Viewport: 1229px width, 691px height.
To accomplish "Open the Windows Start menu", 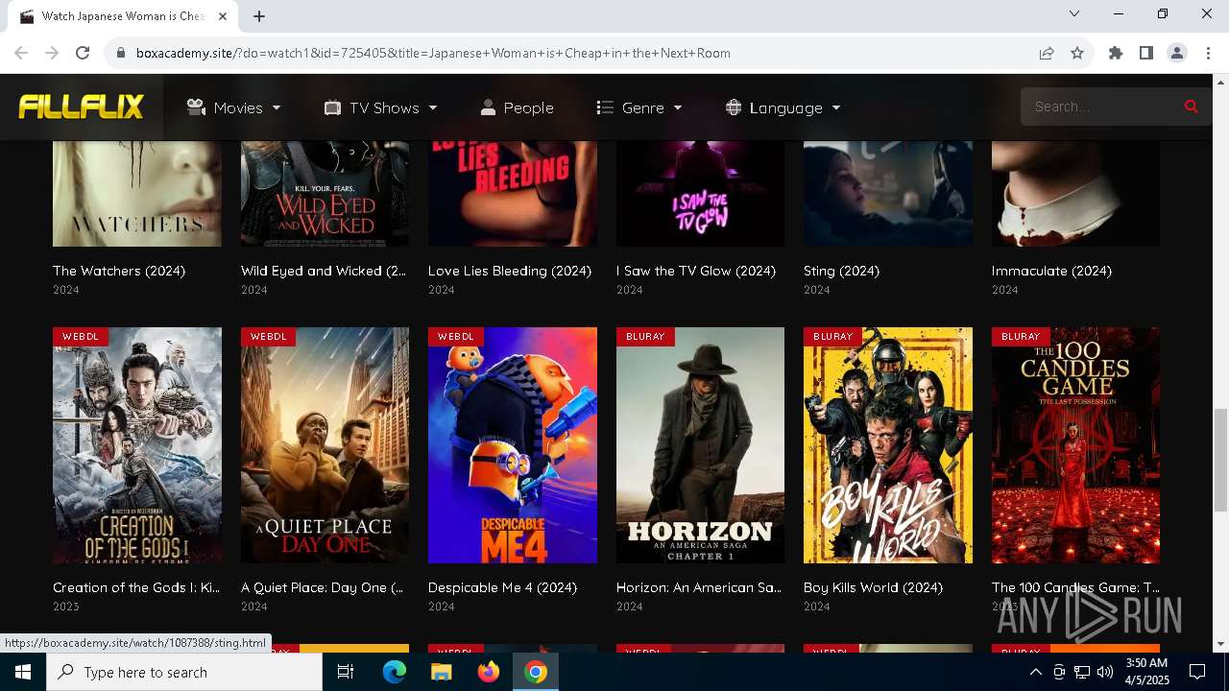I will tap(23, 672).
